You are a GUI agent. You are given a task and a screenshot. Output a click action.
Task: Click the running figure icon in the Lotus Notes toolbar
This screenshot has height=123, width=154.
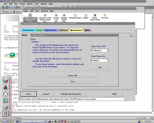click(9, 7)
